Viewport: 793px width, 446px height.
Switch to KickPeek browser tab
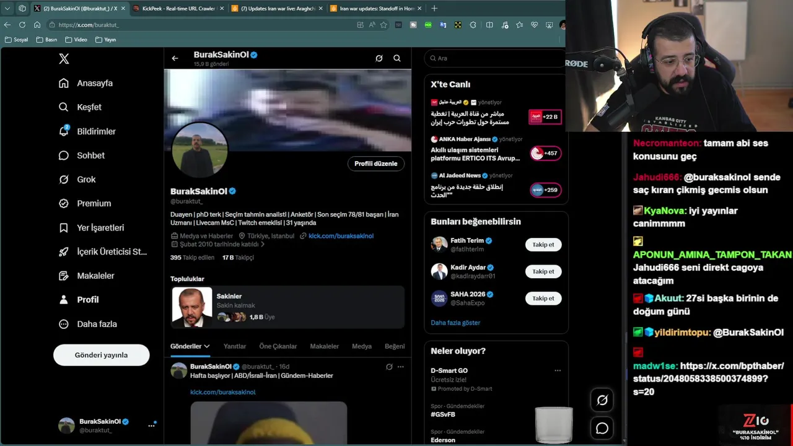(178, 9)
